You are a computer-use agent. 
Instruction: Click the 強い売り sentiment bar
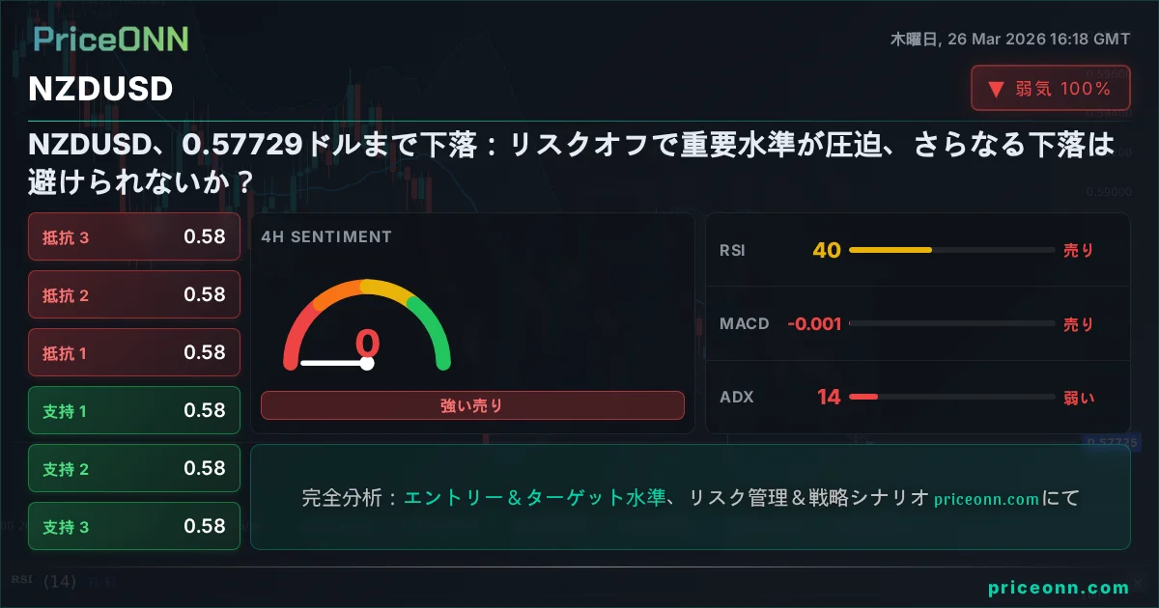[x=472, y=406]
